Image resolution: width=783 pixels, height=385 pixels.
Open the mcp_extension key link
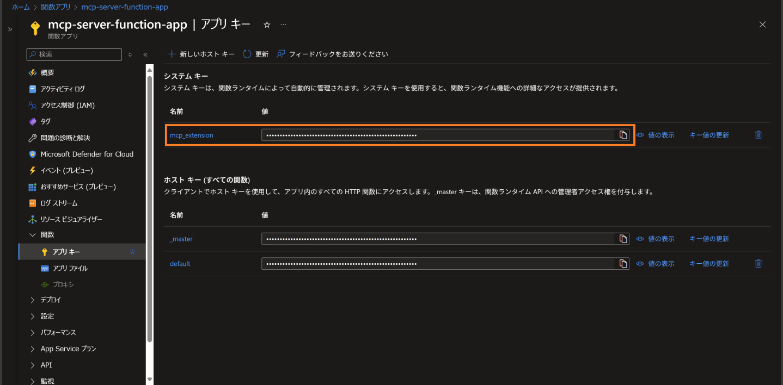[192, 135]
